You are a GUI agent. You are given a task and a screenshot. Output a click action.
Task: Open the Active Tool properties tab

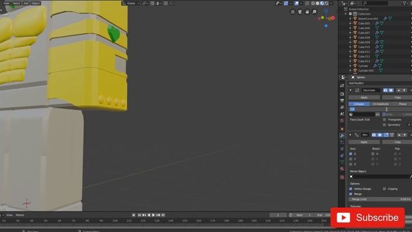(x=342, y=86)
